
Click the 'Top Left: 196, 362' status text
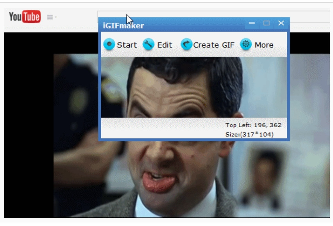(253, 125)
